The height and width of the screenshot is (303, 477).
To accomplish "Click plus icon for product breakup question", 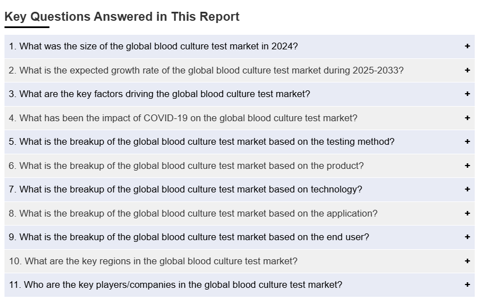I will [467, 166].
